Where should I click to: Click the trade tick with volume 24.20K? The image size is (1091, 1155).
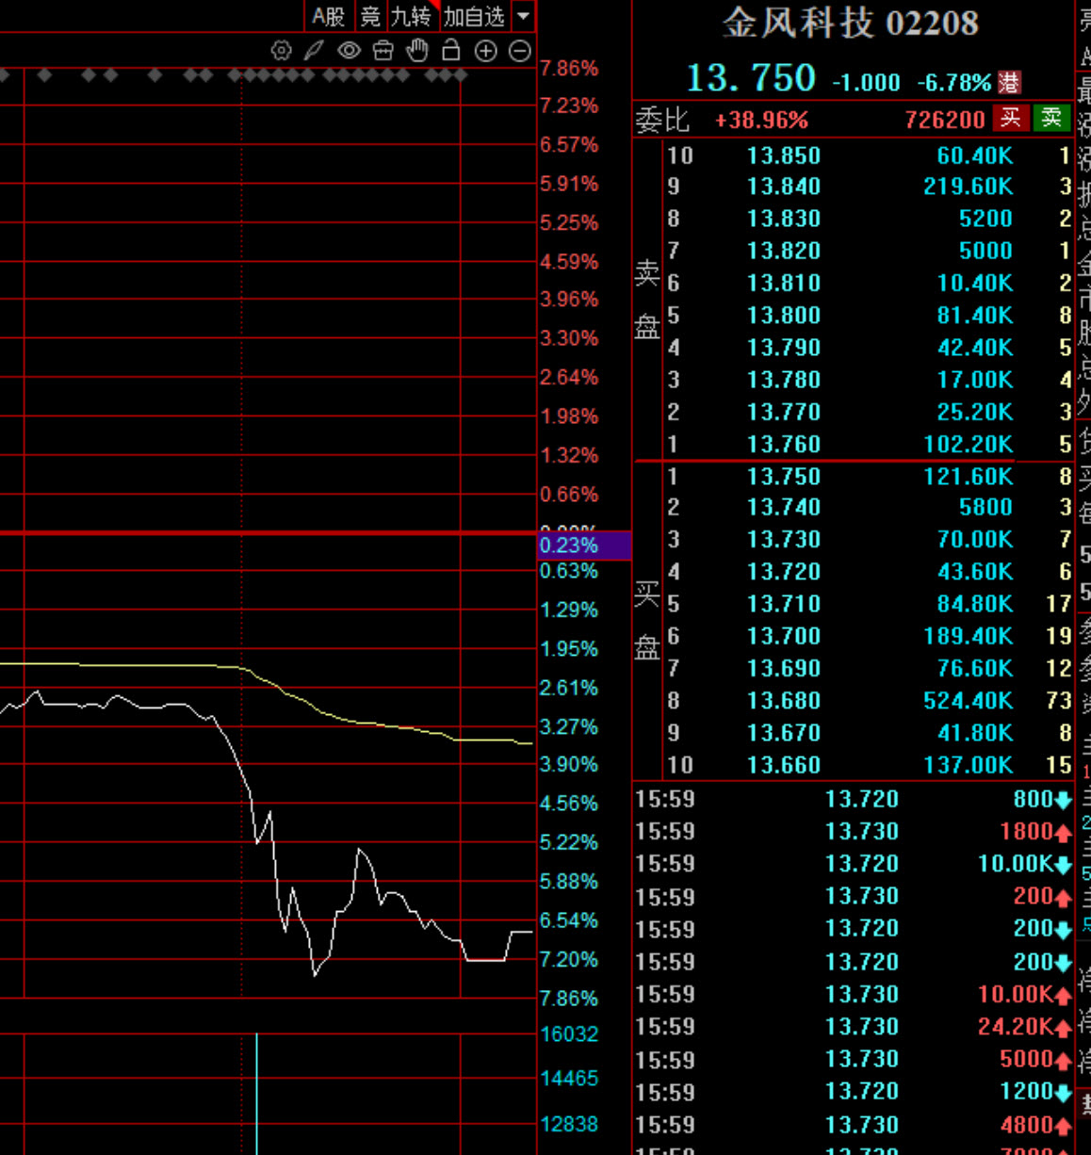pyautogui.click(x=853, y=1026)
